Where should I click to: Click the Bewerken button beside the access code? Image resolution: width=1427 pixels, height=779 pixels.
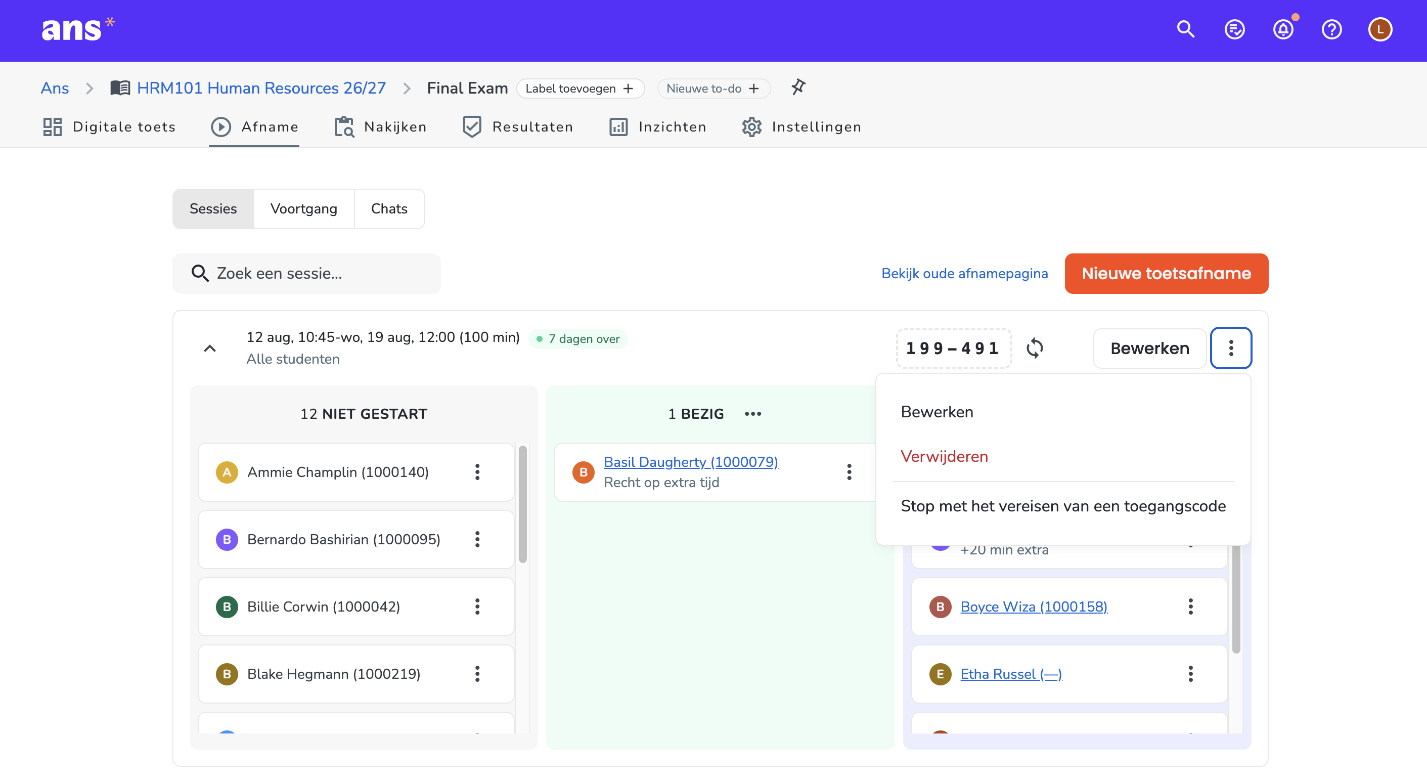1149,348
